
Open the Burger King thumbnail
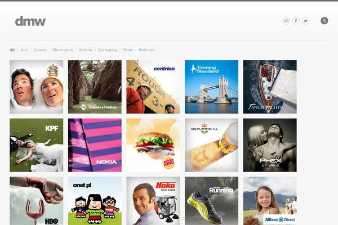(153, 145)
